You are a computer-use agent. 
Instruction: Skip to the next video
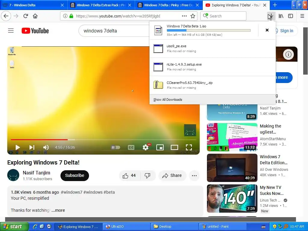click(x=32, y=147)
